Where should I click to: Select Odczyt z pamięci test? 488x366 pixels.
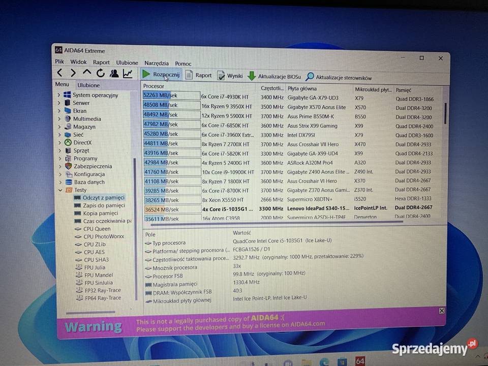point(99,198)
